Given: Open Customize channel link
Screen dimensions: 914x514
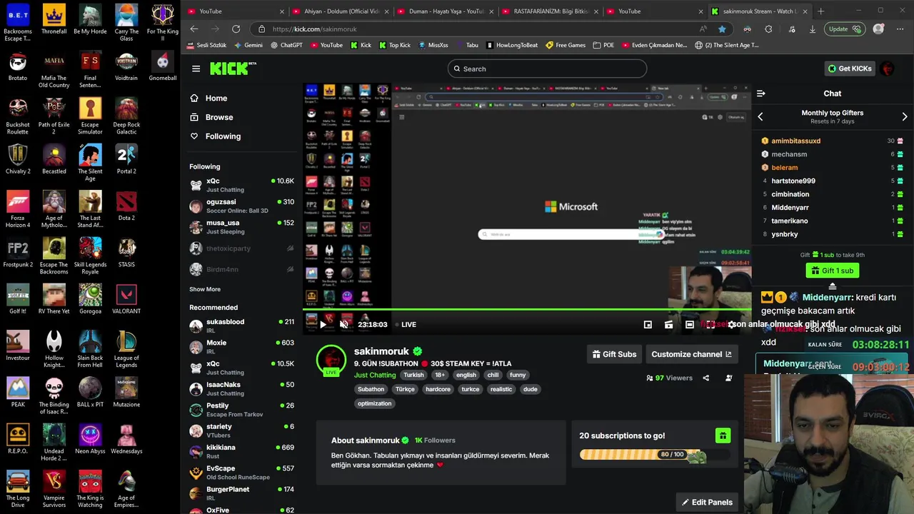Looking at the screenshot, I should [x=691, y=354].
